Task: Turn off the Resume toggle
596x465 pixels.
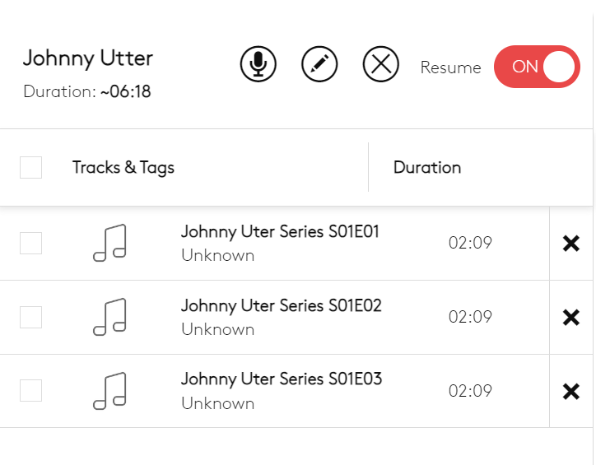Action: tap(537, 67)
